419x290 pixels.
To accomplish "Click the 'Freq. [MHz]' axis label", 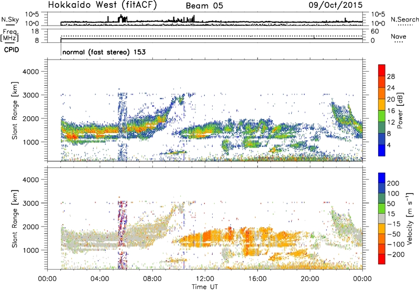I will point(9,36).
